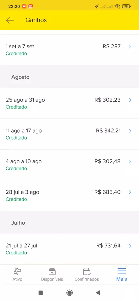This screenshot has width=139, height=301.
Task: Tap the Mais hamburger menu icon
Action: pos(122,271)
